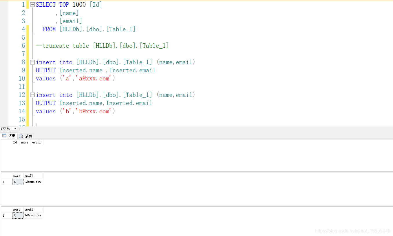Click the OUTPUT keyword on line 13
This screenshot has width=393, height=236.
pos(46,103)
